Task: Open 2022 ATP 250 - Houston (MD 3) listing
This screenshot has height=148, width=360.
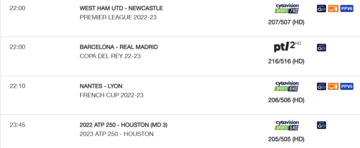Action: (x=124, y=125)
